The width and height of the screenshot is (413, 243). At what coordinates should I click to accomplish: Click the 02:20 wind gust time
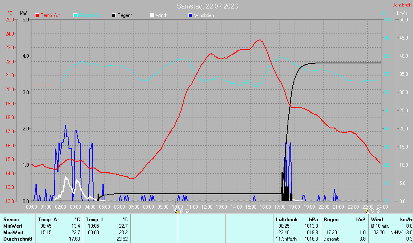click(379, 233)
